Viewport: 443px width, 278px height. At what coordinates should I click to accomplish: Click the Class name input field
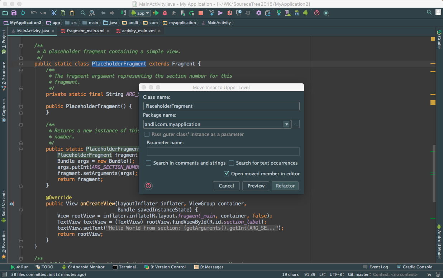point(221,106)
